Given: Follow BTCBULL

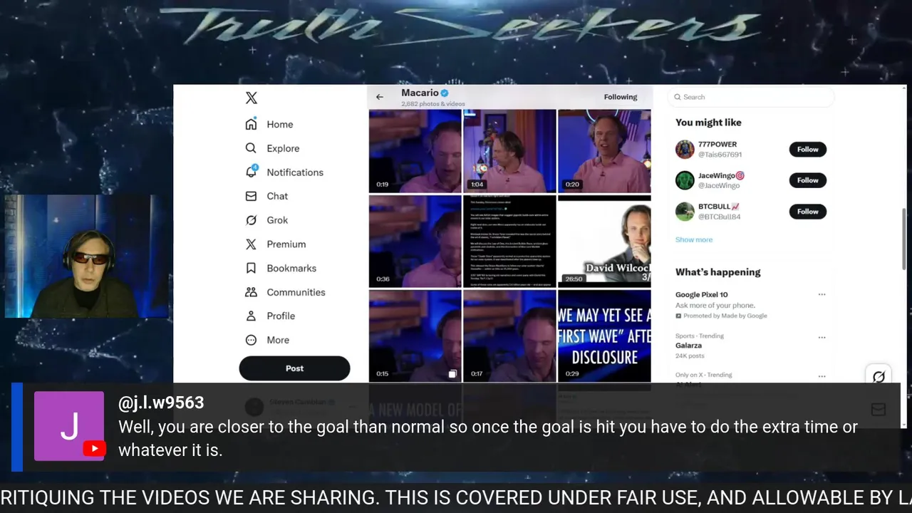Looking at the screenshot, I should pyautogui.click(x=807, y=212).
